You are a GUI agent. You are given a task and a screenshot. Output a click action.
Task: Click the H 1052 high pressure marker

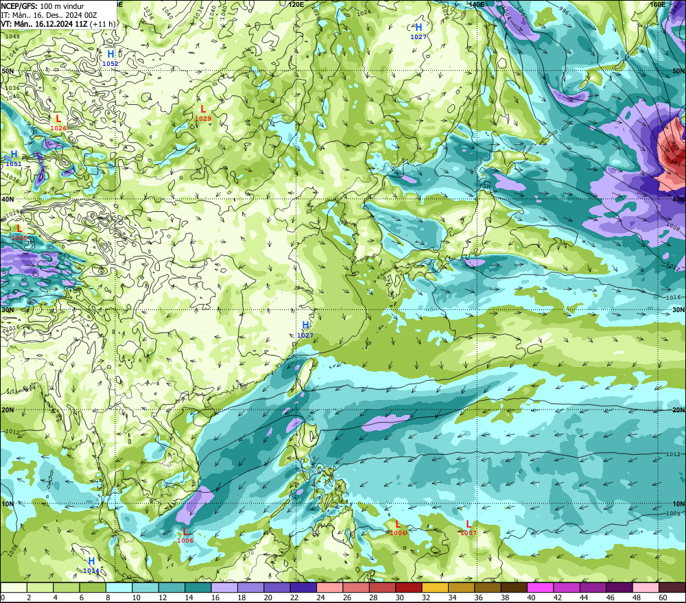(x=110, y=58)
